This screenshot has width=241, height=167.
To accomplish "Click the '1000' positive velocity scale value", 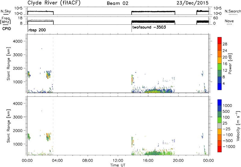I will tap(227, 106).
